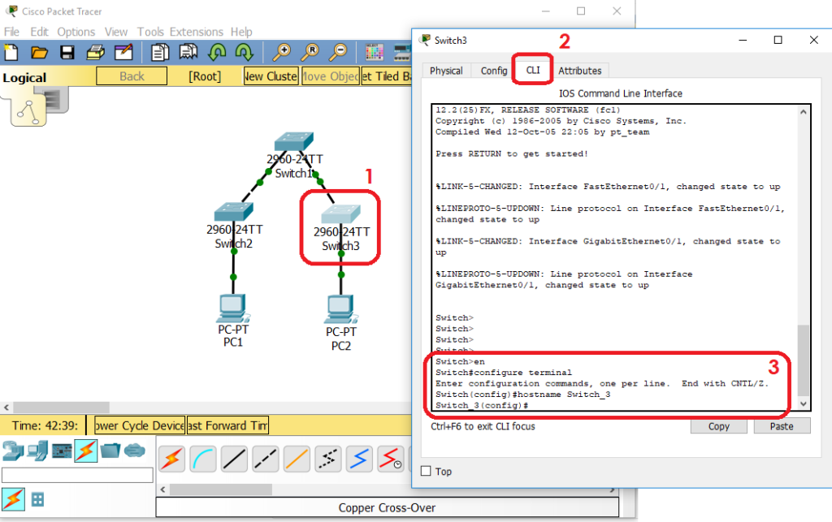
Task: Toggle the Top checkbox in Switch3 window
Action: pos(426,471)
